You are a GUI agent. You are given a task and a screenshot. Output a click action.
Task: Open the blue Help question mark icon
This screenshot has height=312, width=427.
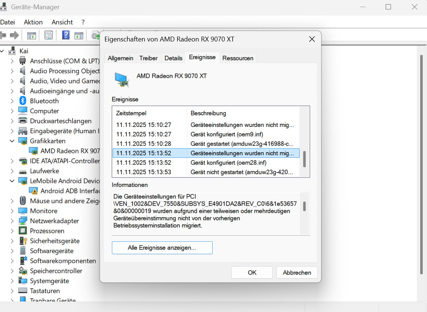point(66,35)
